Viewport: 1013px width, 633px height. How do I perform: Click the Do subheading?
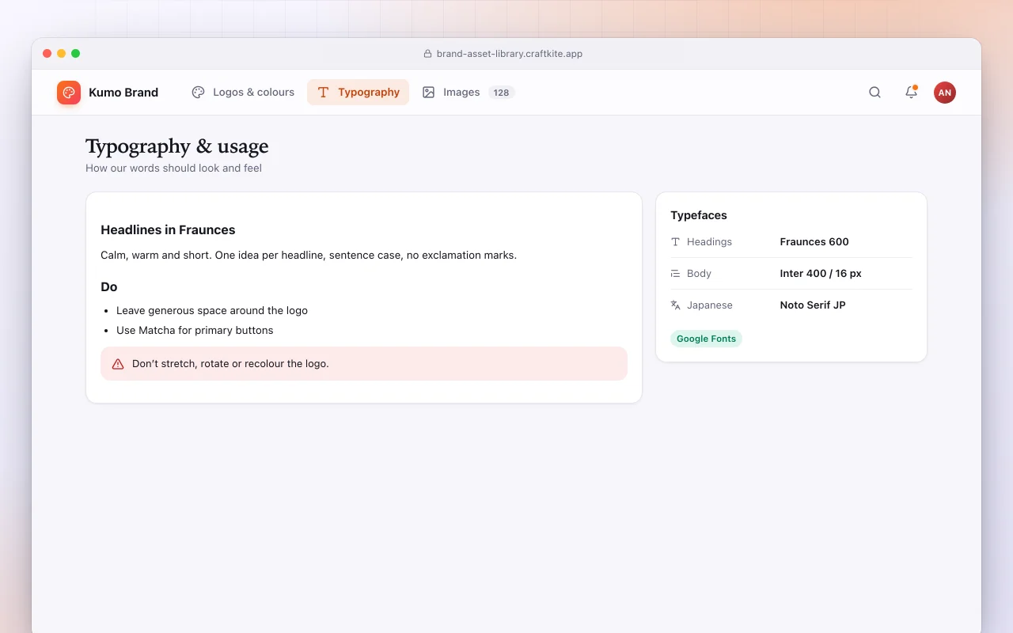[109, 287]
